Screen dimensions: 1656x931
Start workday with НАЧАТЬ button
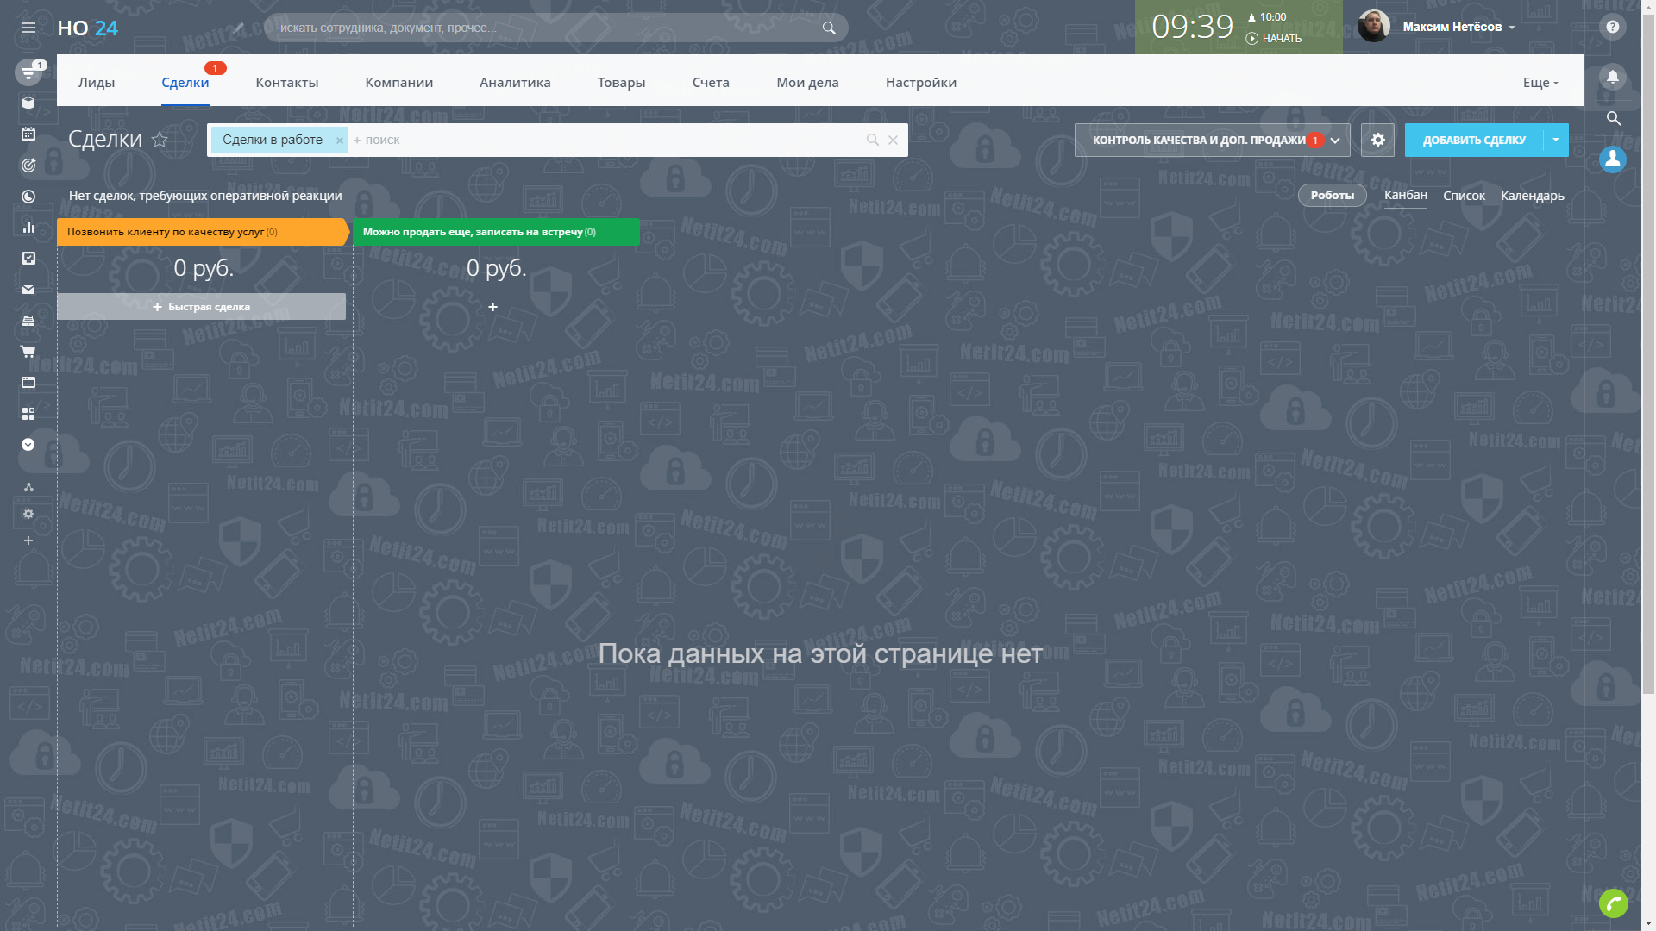pos(1274,39)
